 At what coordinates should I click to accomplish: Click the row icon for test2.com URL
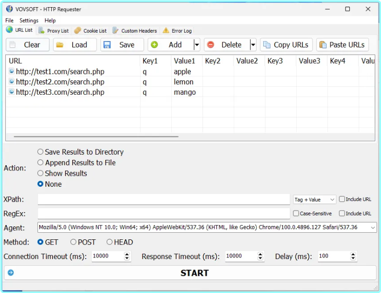[11, 81]
